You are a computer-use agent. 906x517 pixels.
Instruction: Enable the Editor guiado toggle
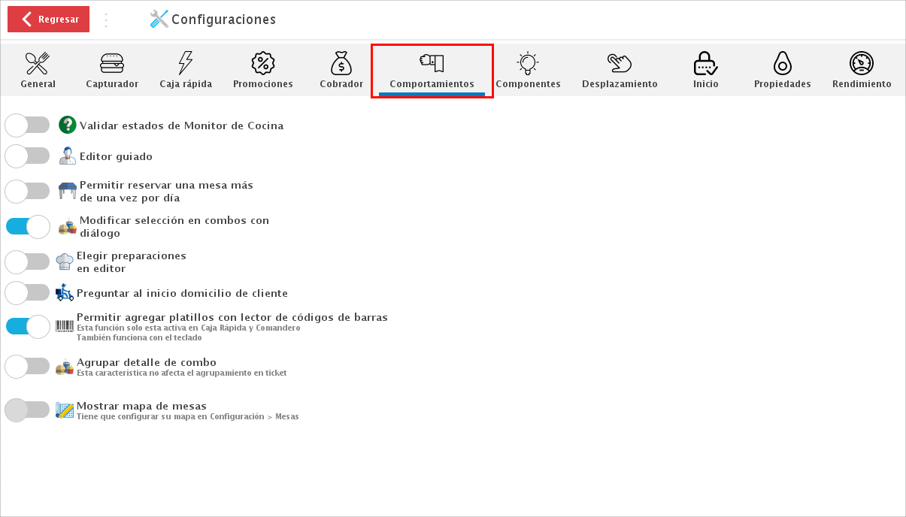tap(28, 156)
